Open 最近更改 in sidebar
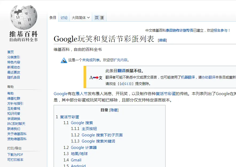236x167 pixels. pyautogui.click(x=14, y=72)
